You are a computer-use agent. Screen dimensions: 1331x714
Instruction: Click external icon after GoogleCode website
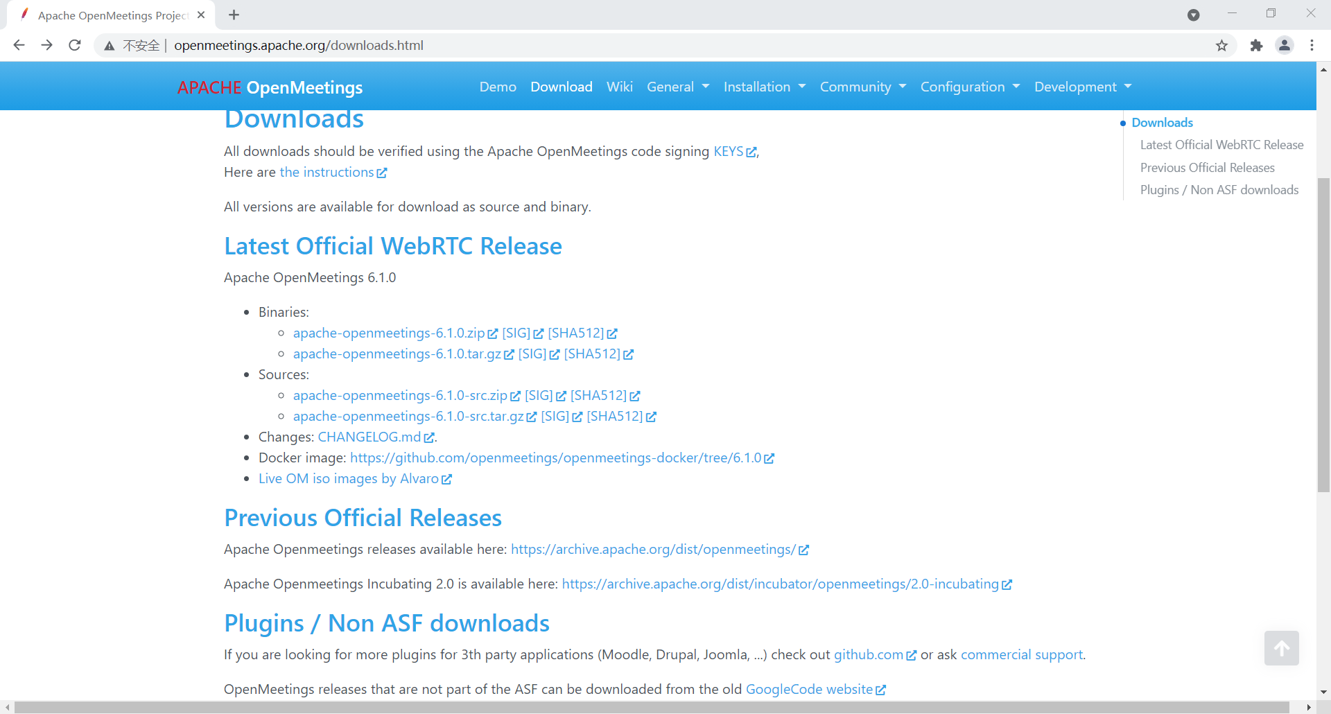pyautogui.click(x=881, y=690)
